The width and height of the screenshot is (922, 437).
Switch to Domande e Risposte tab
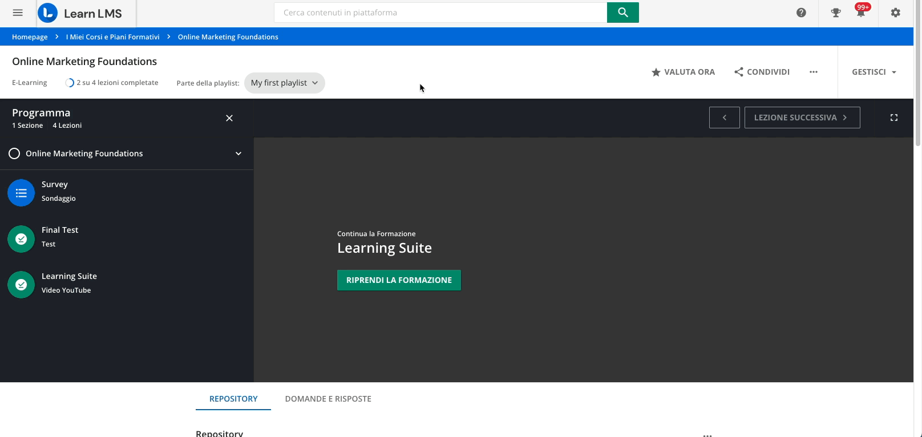coord(328,399)
